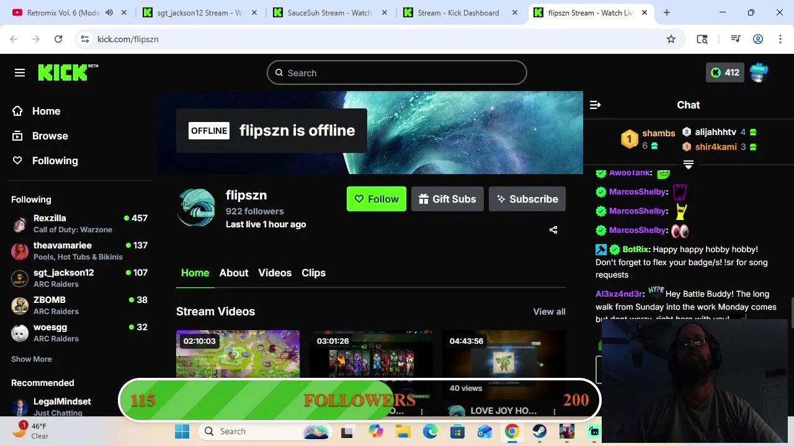Click the first MarcosShelby username in chat
794x446 pixels.
pyautogui.click(x=638, y=191)
